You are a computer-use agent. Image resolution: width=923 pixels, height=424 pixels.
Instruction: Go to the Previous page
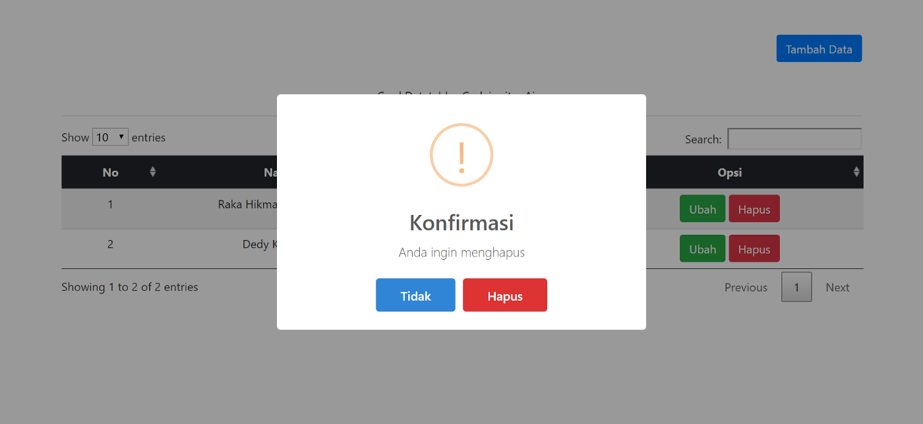pos(746,288)
